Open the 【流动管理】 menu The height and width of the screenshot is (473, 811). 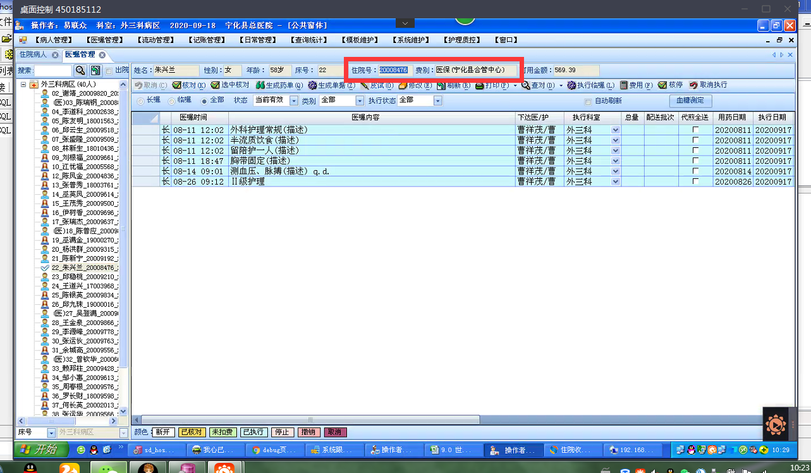coord(155,40)
